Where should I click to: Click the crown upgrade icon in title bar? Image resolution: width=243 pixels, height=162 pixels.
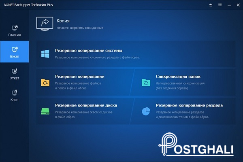(211, 5)
